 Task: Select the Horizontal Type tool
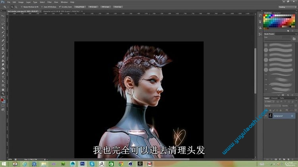(3, 77)
